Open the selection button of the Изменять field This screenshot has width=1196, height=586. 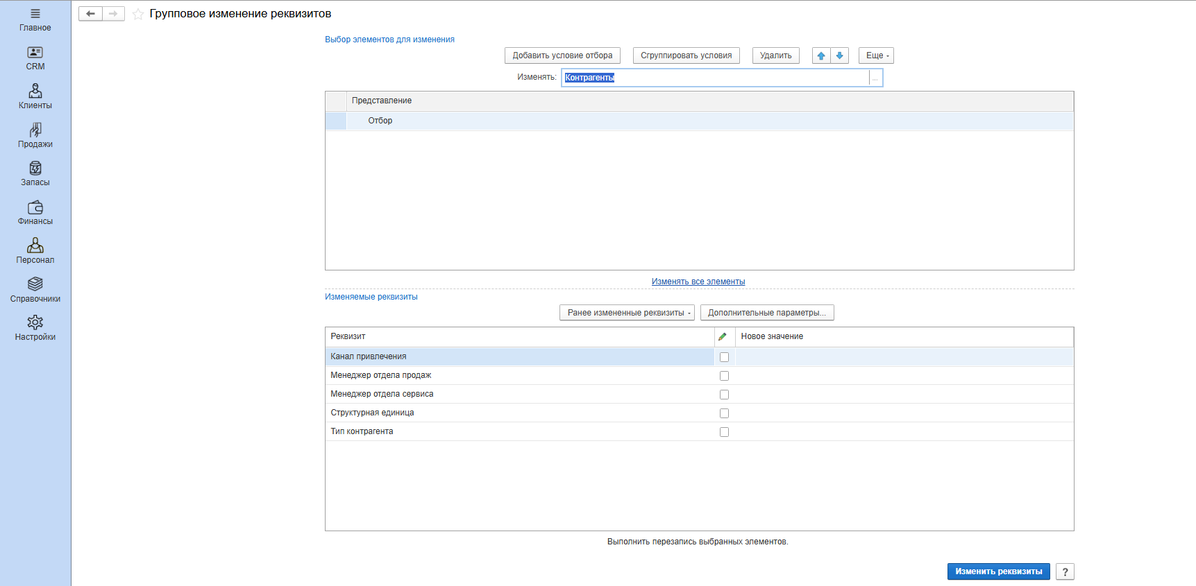tap(875, 78)
